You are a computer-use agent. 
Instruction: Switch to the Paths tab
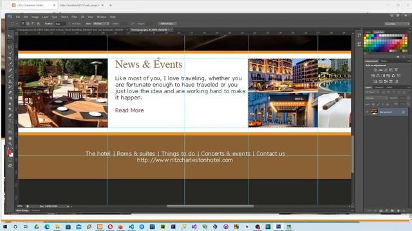point(389,87)
